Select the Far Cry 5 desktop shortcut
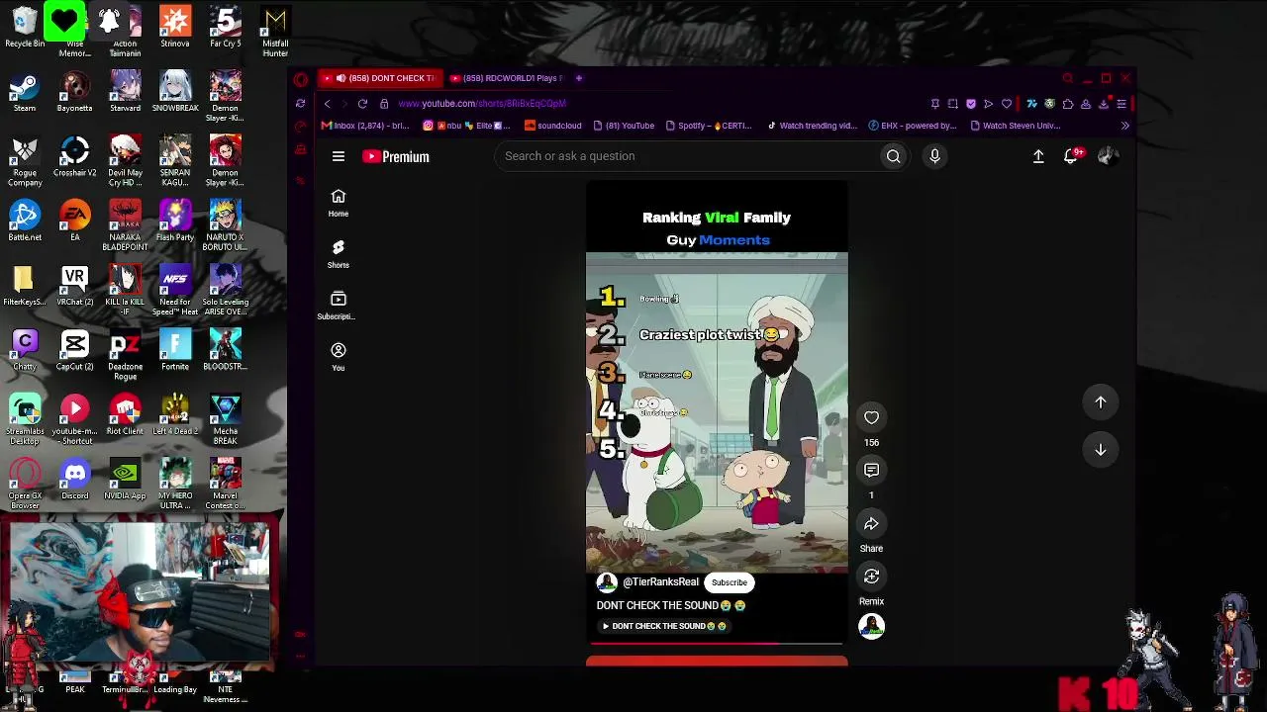This screenshot has width=1267, height=712. pos(226,28)
